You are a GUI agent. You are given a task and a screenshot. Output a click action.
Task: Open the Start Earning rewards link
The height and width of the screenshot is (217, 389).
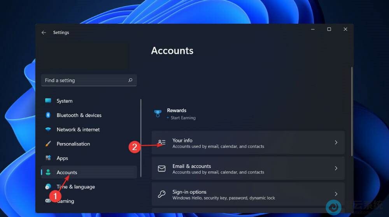tap(183, 118)
